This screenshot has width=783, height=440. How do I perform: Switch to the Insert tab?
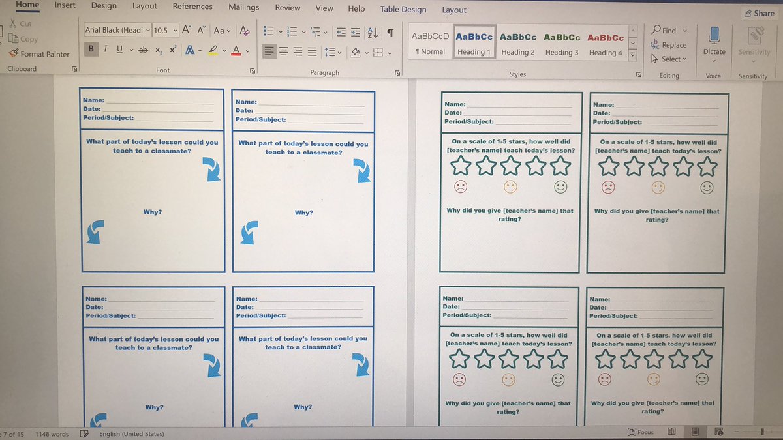(x=65, y=6)
